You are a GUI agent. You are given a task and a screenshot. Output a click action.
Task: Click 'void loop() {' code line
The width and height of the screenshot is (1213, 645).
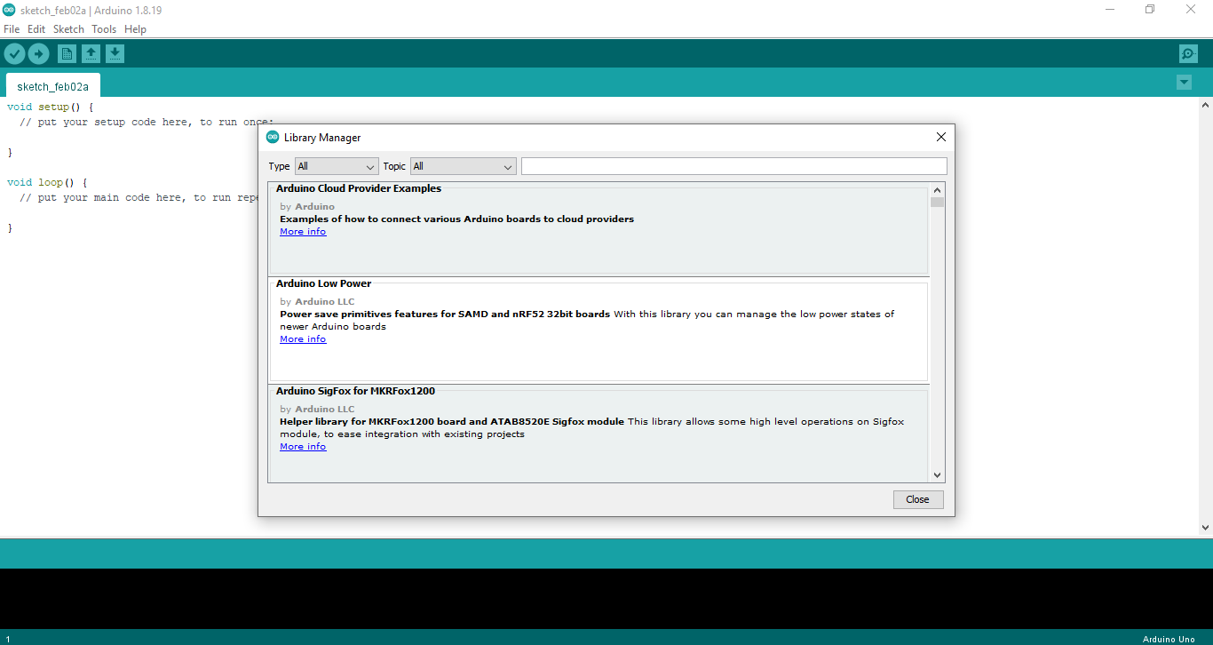[47, 183]
